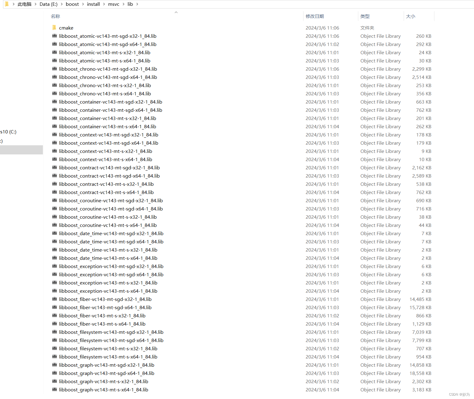Expand chevron after msvc in breadcrumb

coord(124,4)
